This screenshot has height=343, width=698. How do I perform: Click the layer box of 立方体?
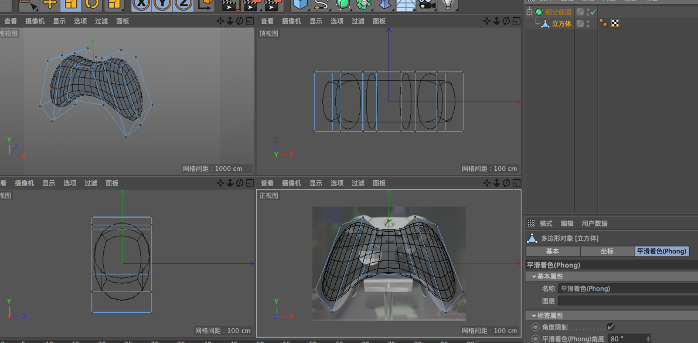(580, 23)
